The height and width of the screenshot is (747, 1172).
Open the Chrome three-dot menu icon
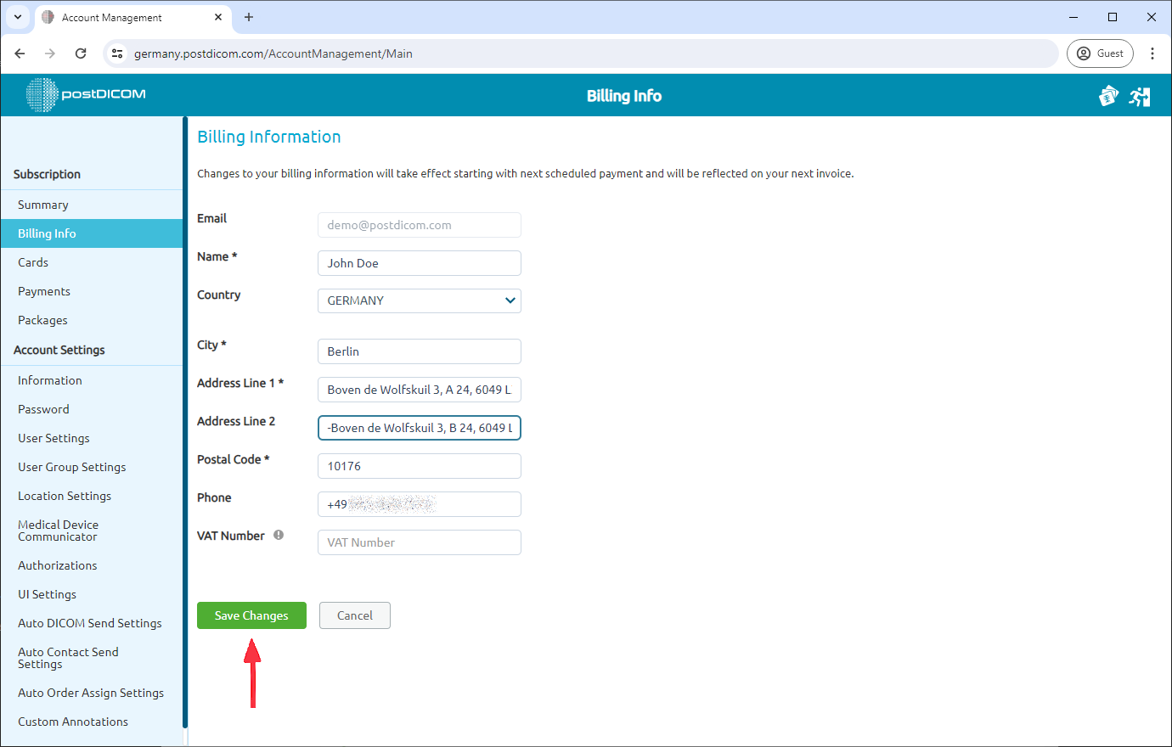(x=1152, y=53)
